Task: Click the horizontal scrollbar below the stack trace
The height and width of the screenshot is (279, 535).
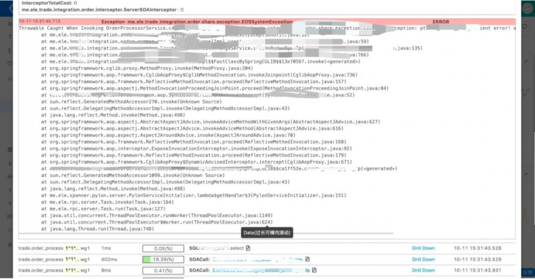Action: coord(206,234)
